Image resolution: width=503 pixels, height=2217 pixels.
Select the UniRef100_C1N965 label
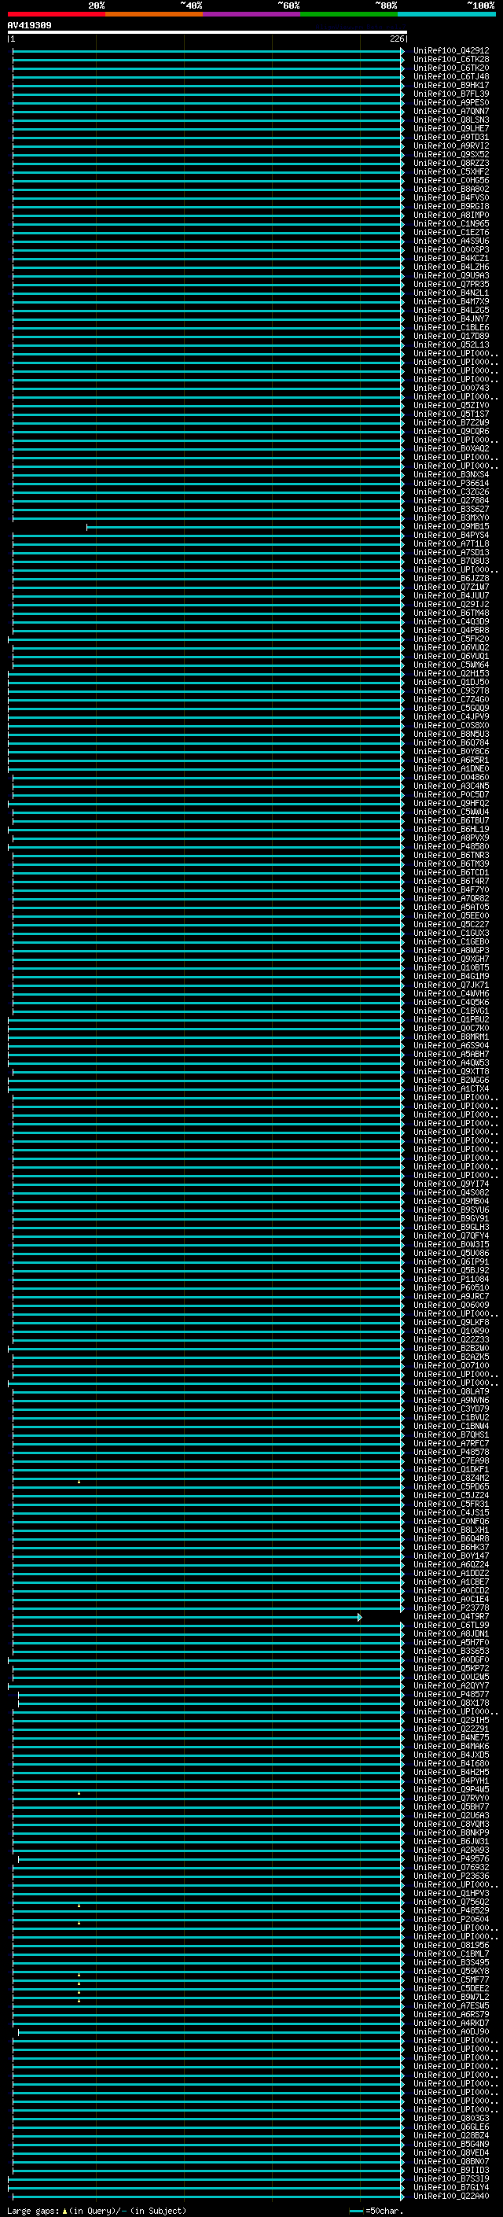451,224
